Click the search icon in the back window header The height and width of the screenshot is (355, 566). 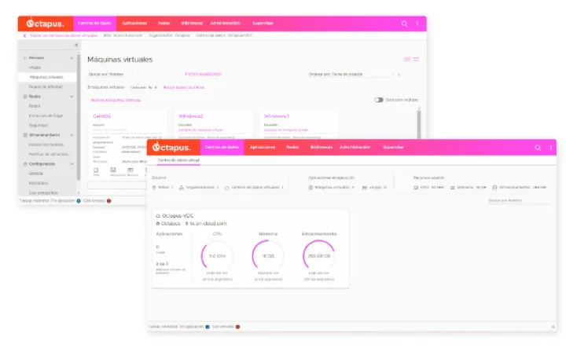(x=405, y=24)
